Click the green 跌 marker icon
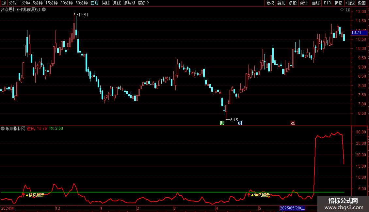 (x=222, y=123)
